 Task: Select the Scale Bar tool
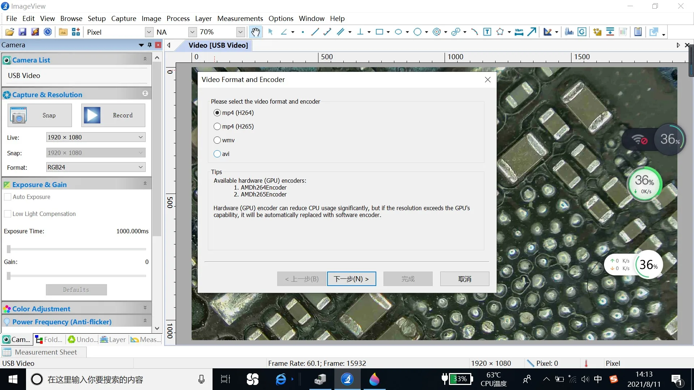(519, 32)
